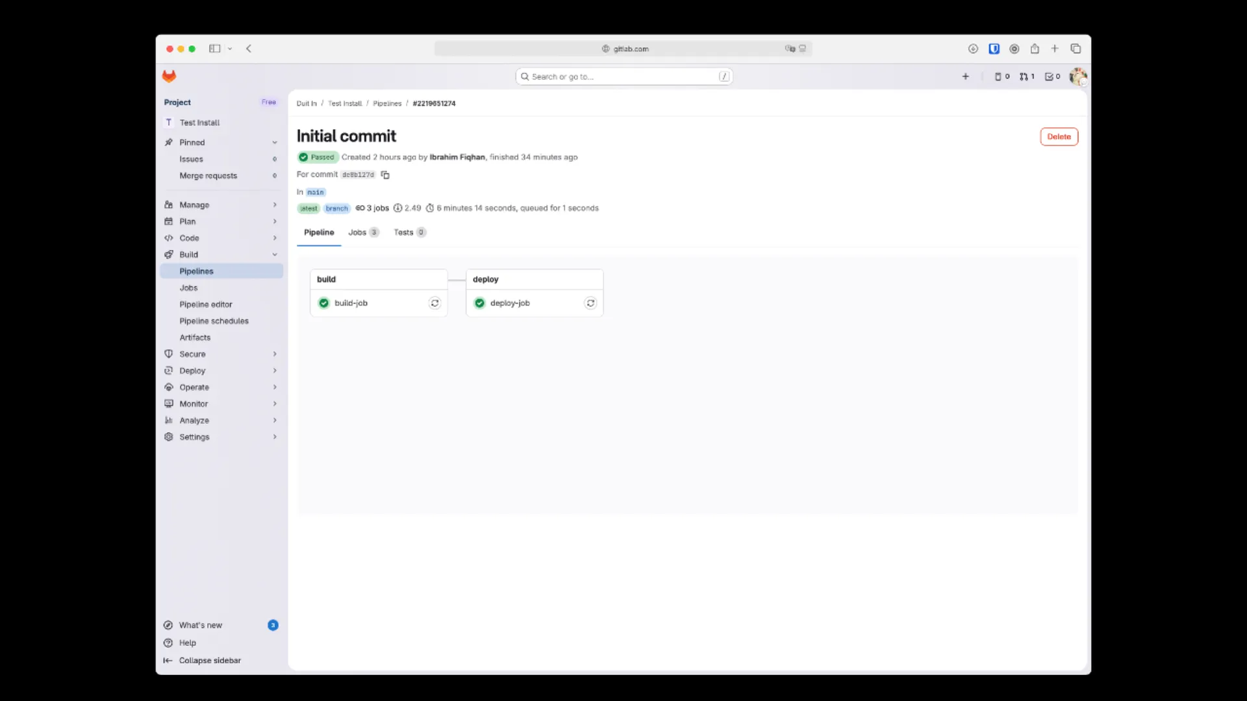Retry the build-job with its refresh icon
1247x701 pixels.
tap(435, 303)
